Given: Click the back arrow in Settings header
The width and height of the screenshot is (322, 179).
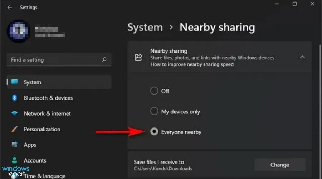Looking at the screenshot, I should (x=10, y=8).
